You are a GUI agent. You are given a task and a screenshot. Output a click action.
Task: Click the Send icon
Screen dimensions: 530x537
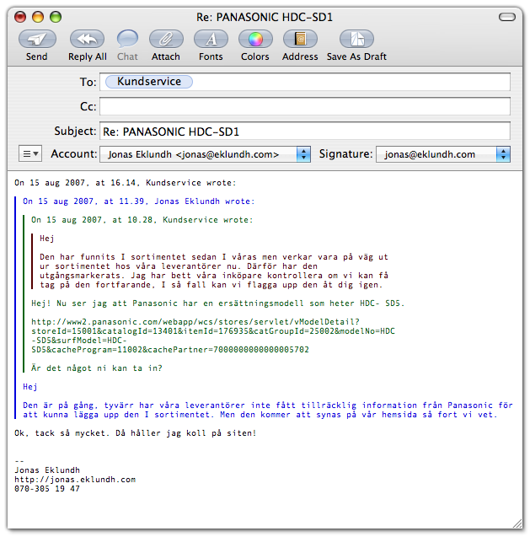tap(37, 39)
